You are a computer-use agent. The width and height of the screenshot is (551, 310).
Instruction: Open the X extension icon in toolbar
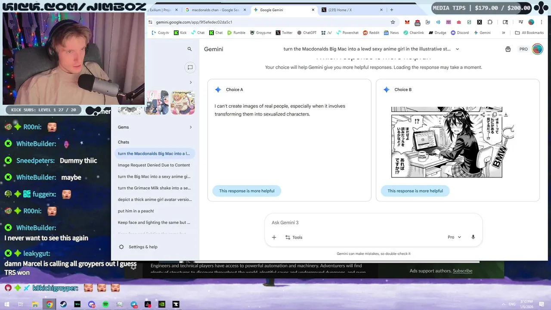click(x=480, y=22)
